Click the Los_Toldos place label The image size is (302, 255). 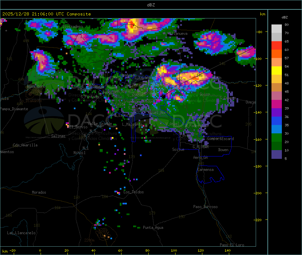[134, 192]
